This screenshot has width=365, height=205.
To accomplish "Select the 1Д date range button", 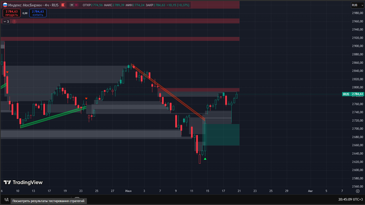I will click(6, 200).
